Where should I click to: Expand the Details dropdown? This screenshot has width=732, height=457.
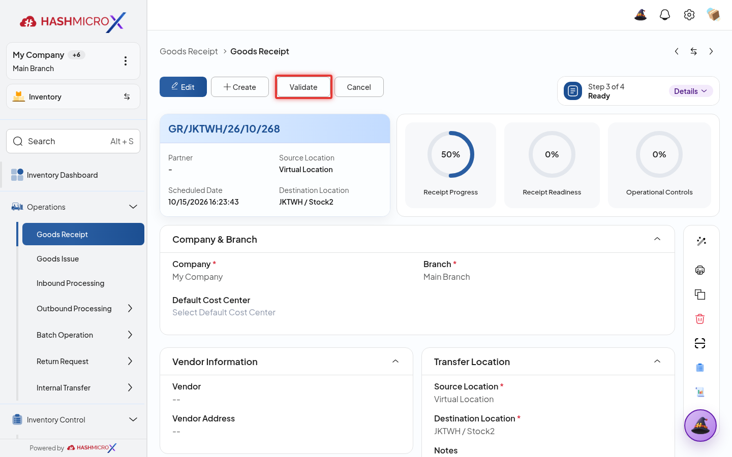(691, 91)
